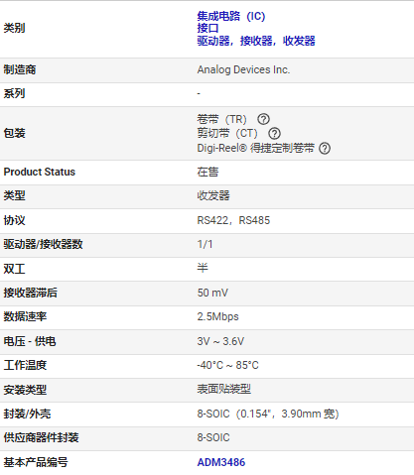Click the 收发器 type value
The image size is (414, 475).
pyautogui.click(x=213, y=195)
